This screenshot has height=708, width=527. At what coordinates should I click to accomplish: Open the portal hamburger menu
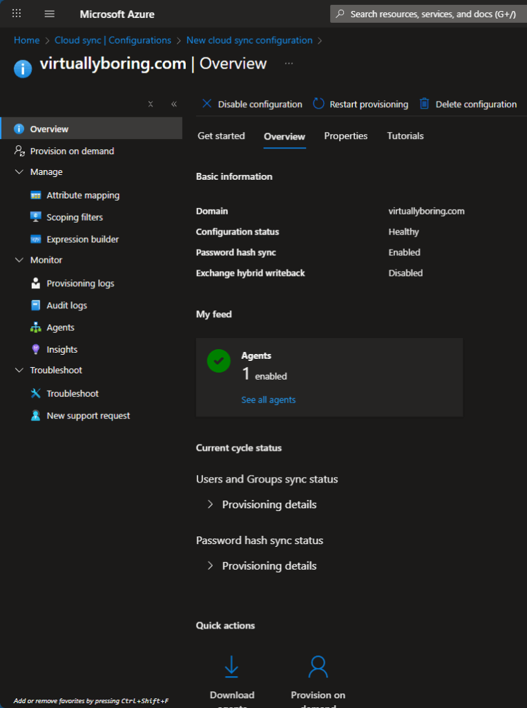tap(50, 14)
